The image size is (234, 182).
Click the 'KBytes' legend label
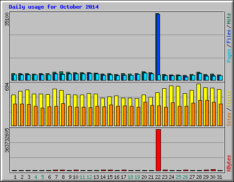point(229,163)
